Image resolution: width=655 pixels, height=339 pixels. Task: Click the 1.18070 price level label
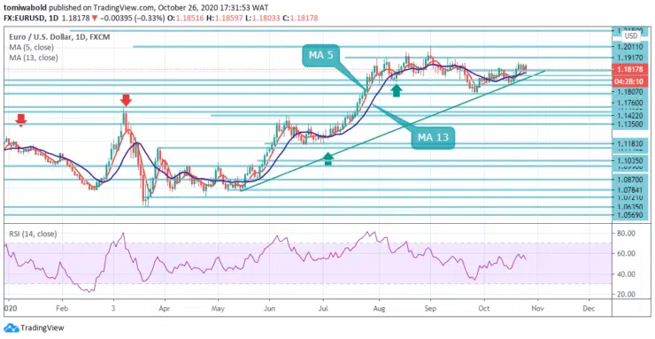point(631,91)
